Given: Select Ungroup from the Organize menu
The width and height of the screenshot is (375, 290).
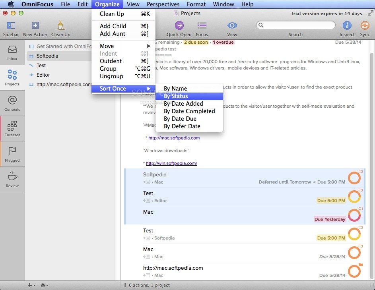Looking at the screenshot, I should pyautogui.click(x=123, y=76).
